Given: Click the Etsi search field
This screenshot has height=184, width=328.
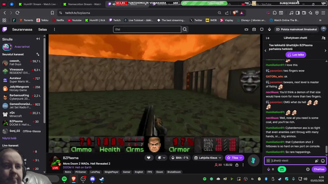Looking at the screenshot, I should click(147, 29).
